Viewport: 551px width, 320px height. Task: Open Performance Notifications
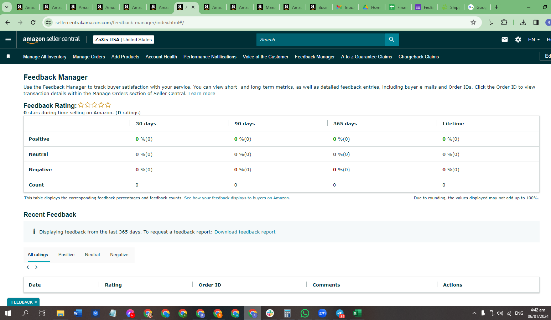[210, 57]
